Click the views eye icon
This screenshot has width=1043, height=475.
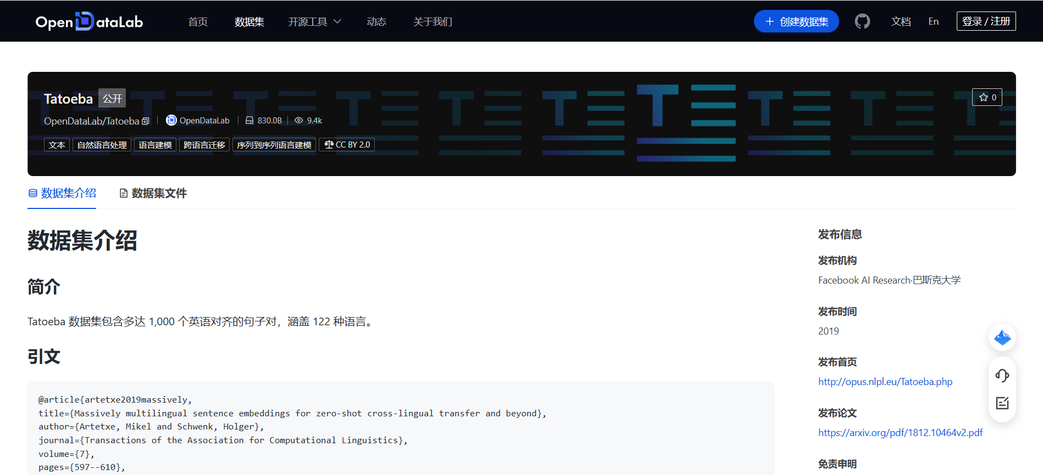pyautogui.click(x=299, y=120)
